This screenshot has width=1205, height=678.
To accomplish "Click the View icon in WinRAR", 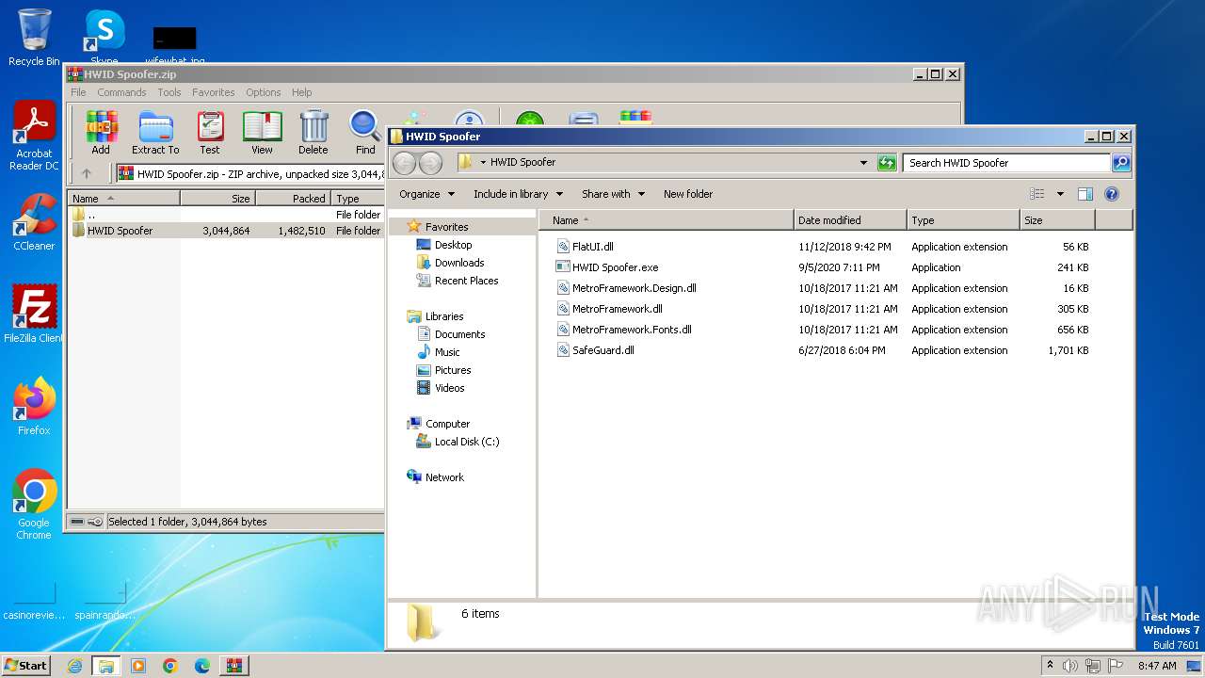I will pyautogui.click(x=262, y=132).
